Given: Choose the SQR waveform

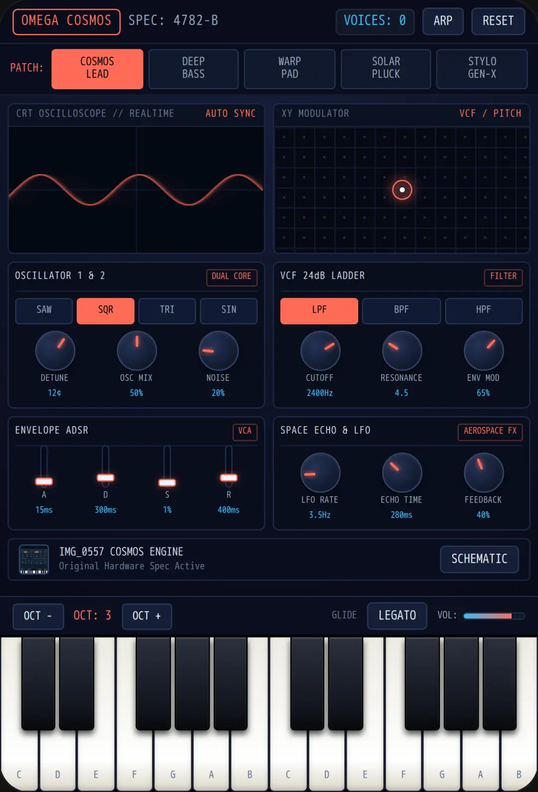Looking at the screenshot, I should tap(106, 311).
